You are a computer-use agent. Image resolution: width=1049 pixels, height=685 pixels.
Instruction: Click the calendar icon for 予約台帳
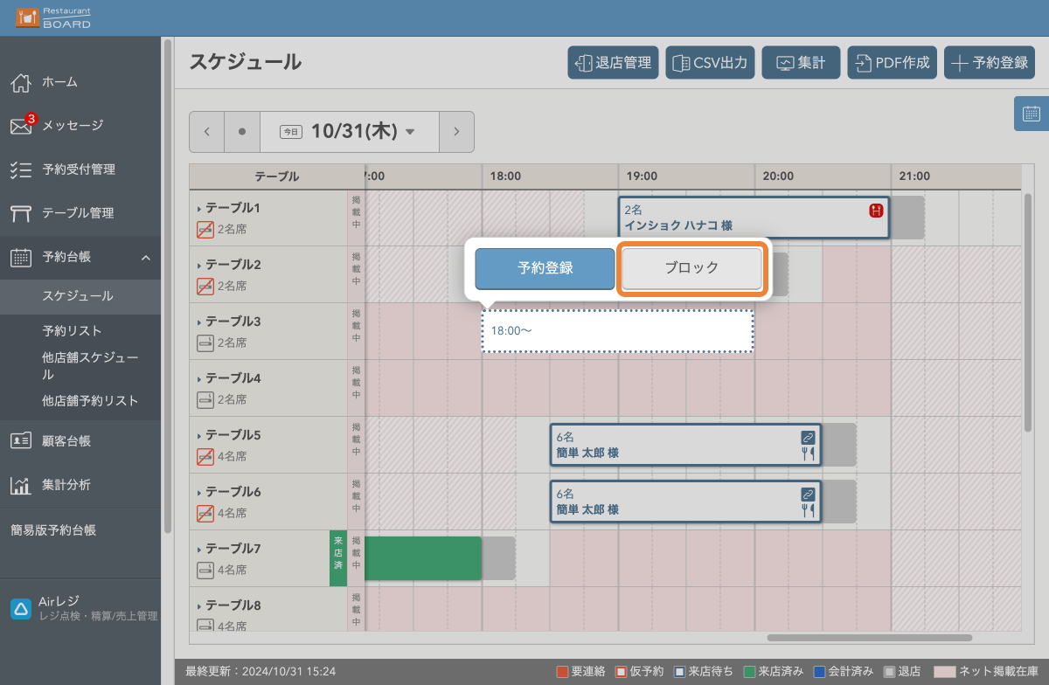click(x=21, y=257)
